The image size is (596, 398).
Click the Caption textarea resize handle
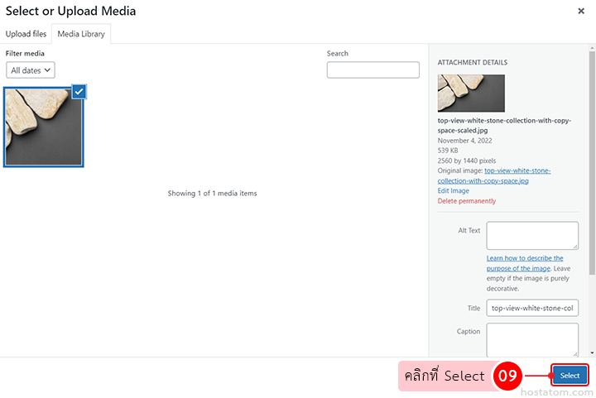click(x=574, y=353)
